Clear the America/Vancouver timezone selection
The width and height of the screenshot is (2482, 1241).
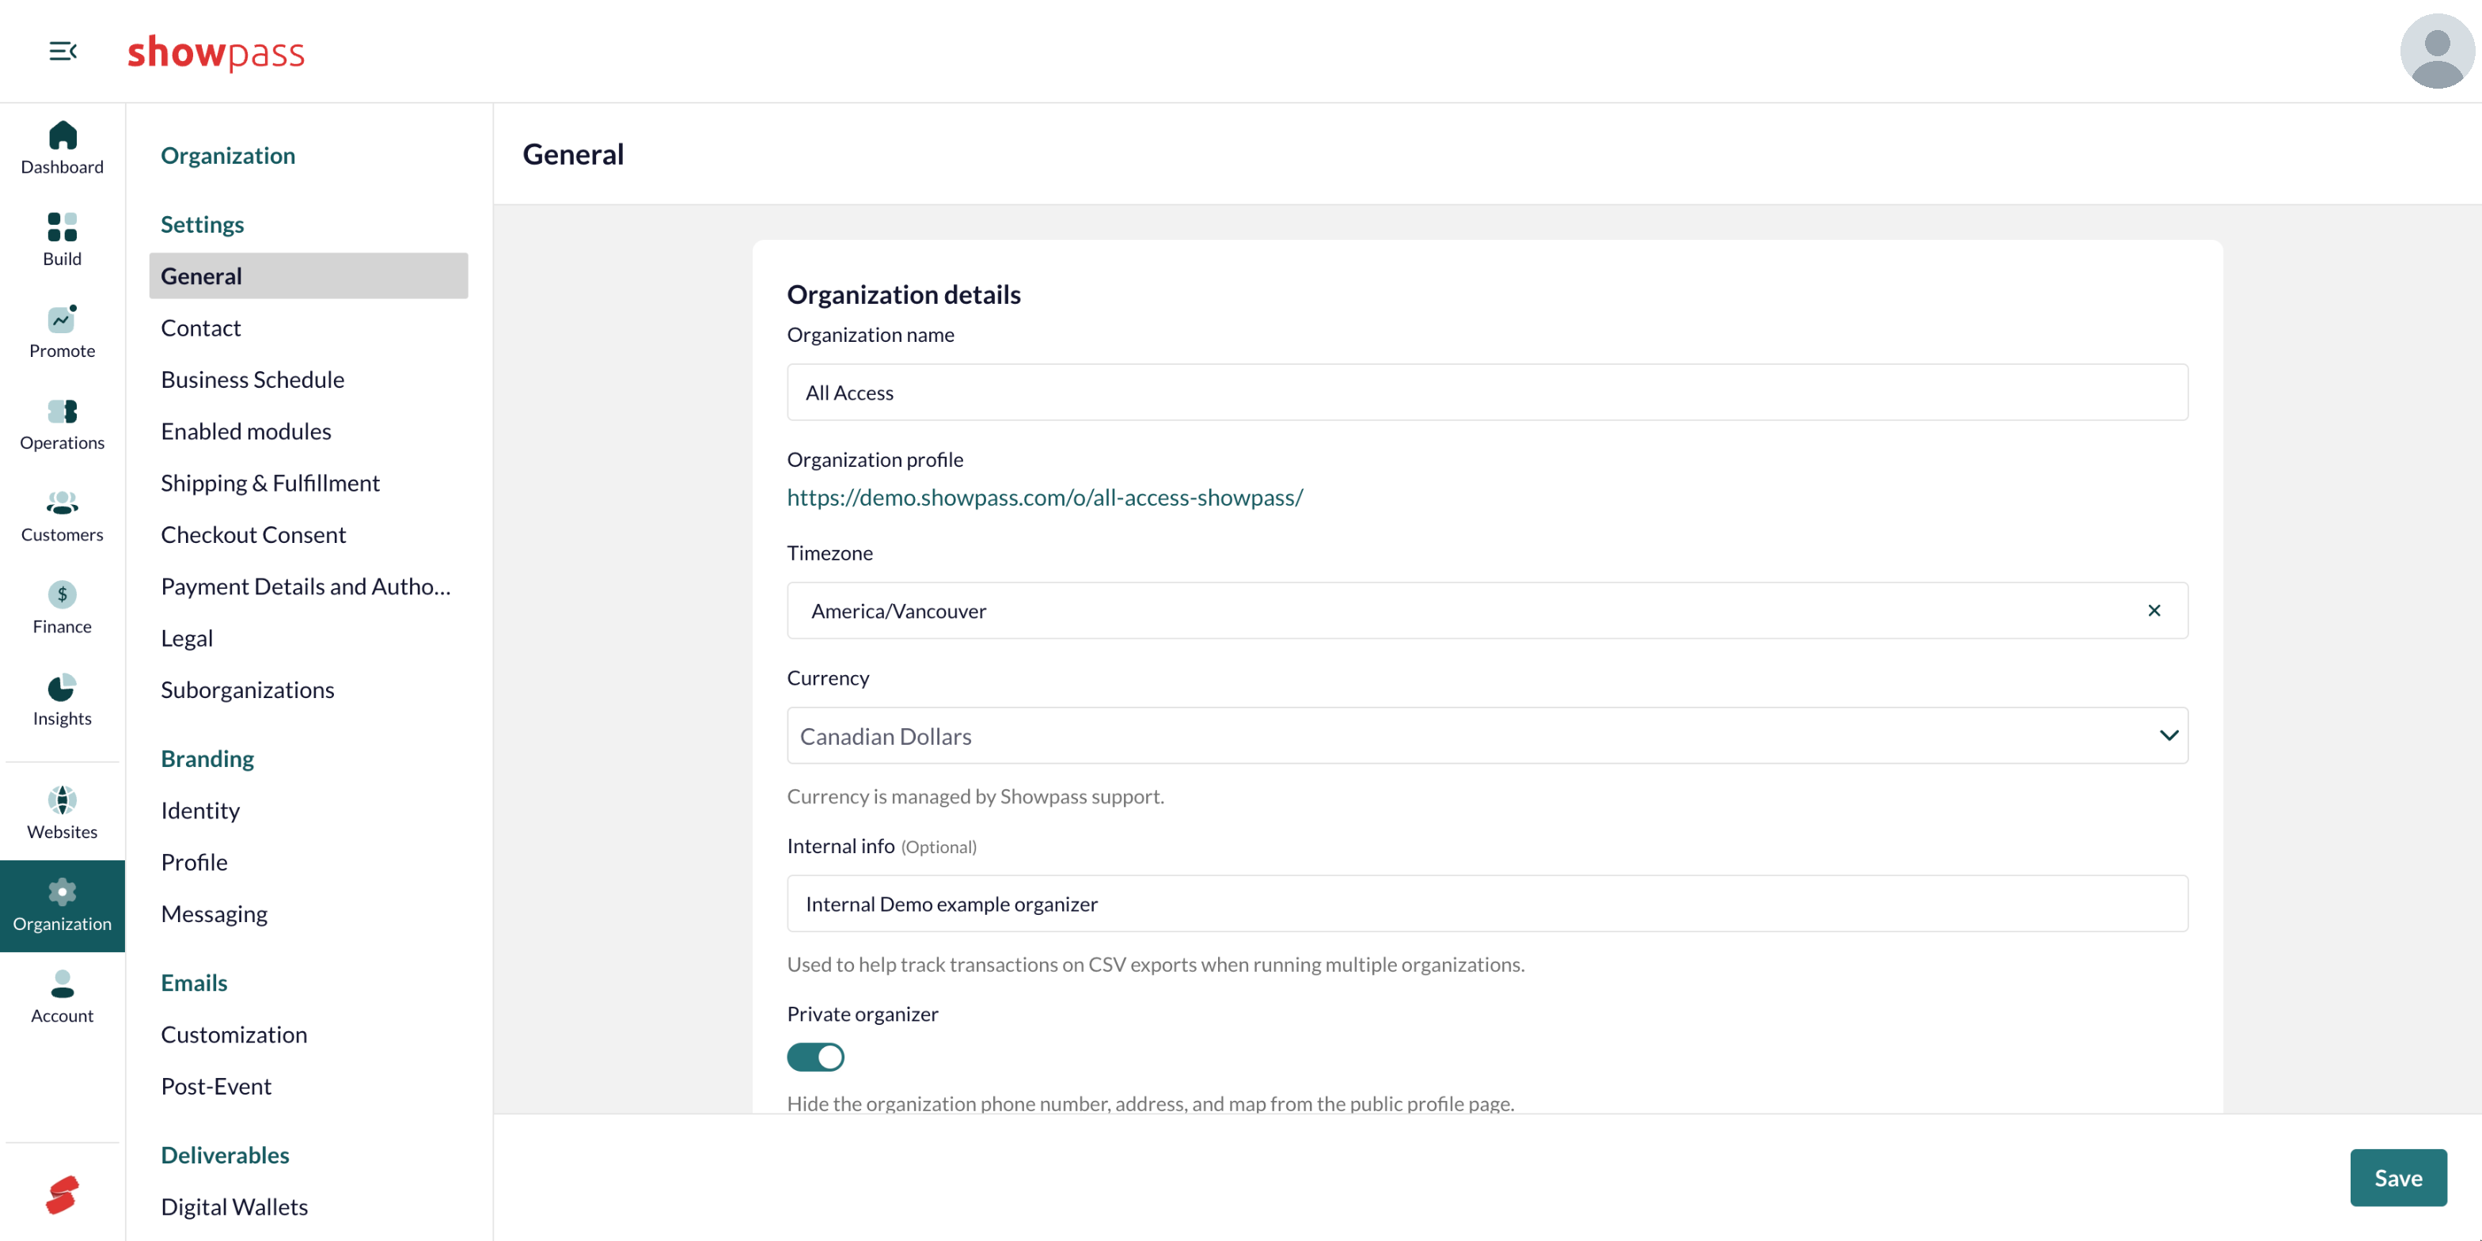[2154, 611]
